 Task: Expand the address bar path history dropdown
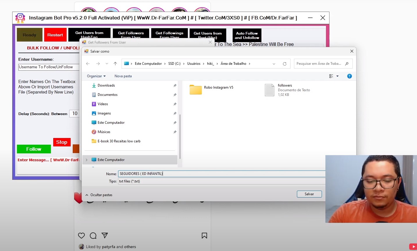tap(274, 64)
